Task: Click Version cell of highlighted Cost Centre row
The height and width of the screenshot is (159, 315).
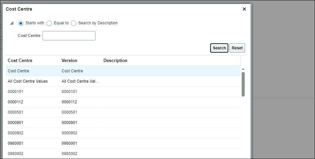Action: click(72, 71)
